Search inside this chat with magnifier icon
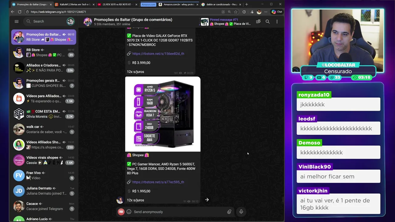 click(x=268, y=22)
